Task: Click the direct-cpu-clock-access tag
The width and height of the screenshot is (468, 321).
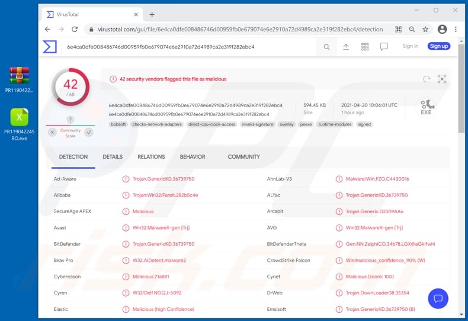Action: coord(212,124)
